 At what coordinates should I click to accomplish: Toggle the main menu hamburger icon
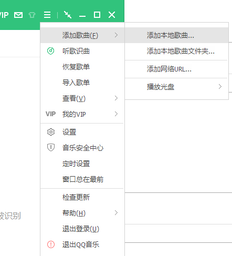click(47, 15)
